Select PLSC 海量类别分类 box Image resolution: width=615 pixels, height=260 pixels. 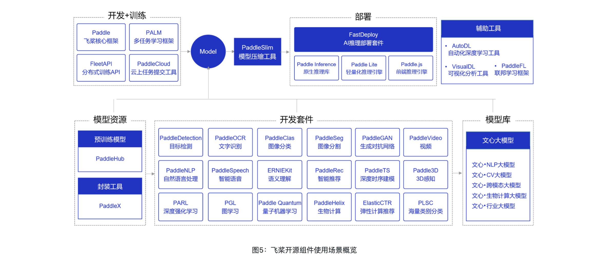[426, 207]
